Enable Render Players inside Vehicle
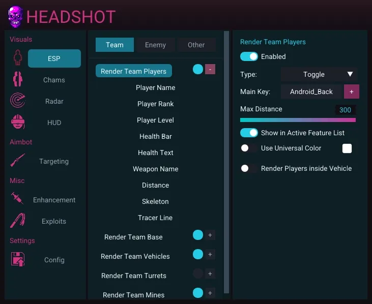 tap(249, 168)
